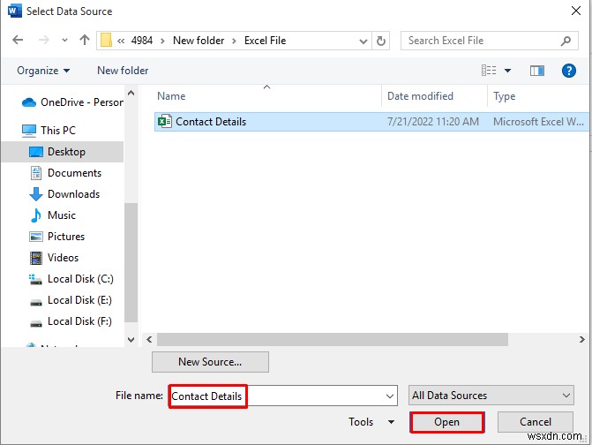Open Local Disk (F:) drive
Viewport: 592px width, 445px height.
tap(79, 321)
